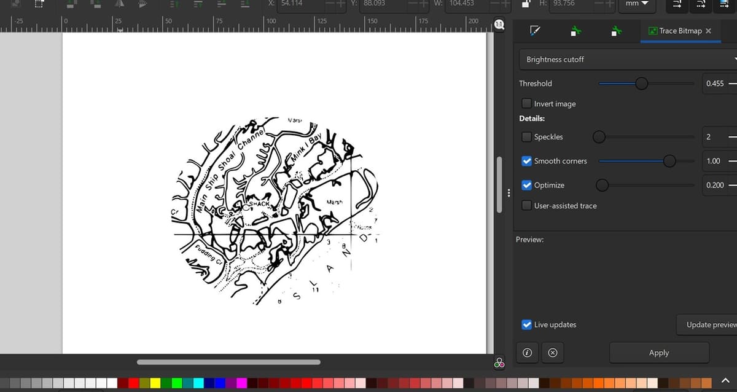Click the lock aspect ratio padlock icon
This screenshot has width=737, height=392.
[x=526, y=4]
